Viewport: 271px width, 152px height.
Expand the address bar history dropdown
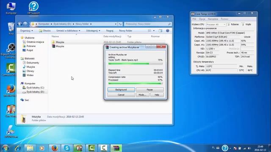[x=116, y=24]
